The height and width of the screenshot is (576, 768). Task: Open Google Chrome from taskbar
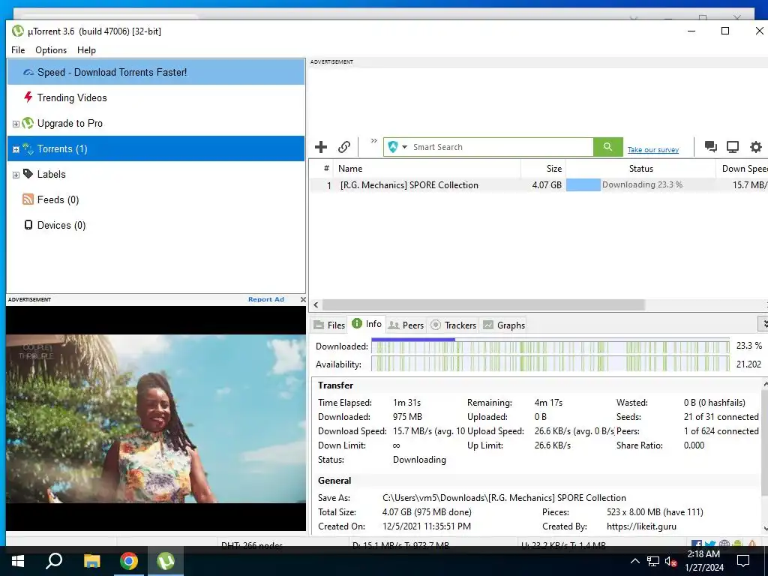129,561
